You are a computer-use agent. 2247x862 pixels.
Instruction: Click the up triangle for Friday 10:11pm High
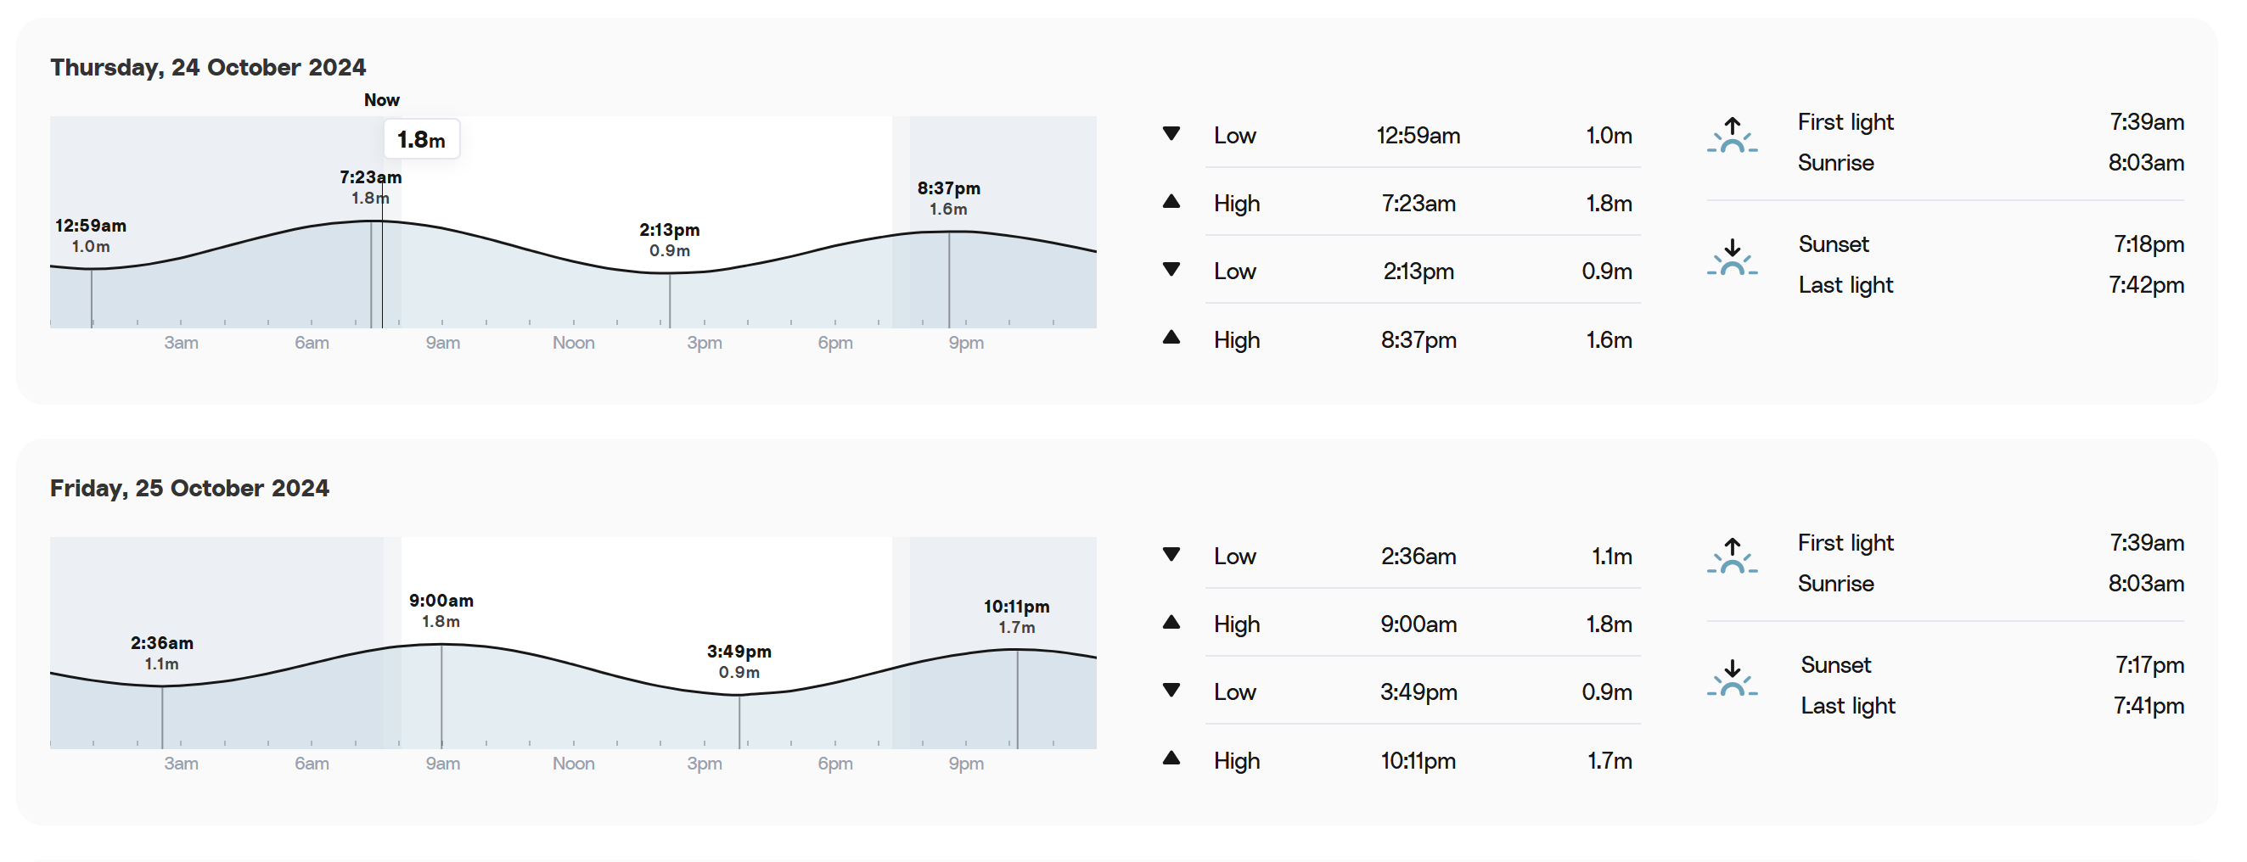pos(1171,758)
